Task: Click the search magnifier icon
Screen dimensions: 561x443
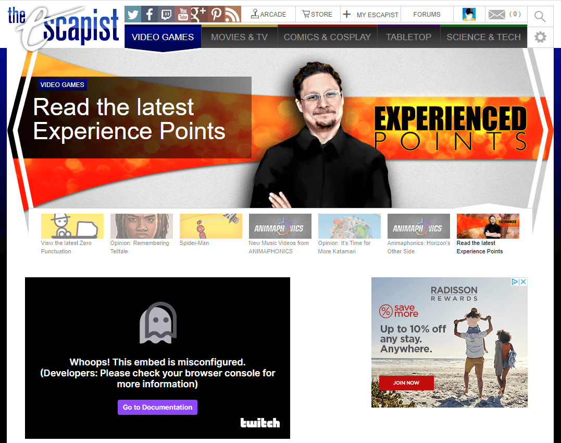Action: pos(540,17)
